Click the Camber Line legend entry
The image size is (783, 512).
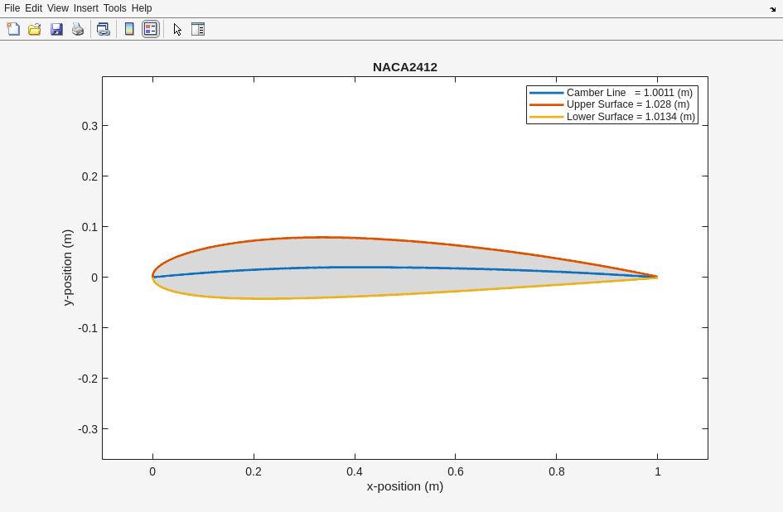[629, 93]
